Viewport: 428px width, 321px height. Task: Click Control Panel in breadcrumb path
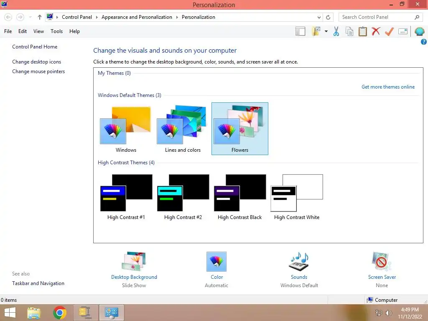[77, 17]
